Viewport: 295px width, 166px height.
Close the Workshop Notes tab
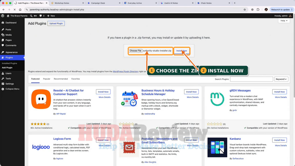(x=83, y=3)
